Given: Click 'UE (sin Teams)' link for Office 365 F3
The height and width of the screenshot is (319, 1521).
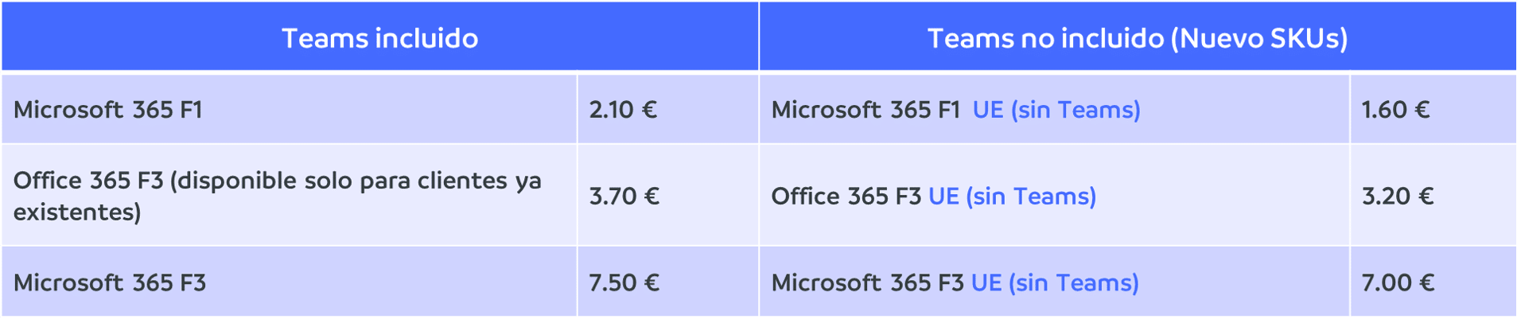Looking at the screenshot, I should coord(1012,196).
